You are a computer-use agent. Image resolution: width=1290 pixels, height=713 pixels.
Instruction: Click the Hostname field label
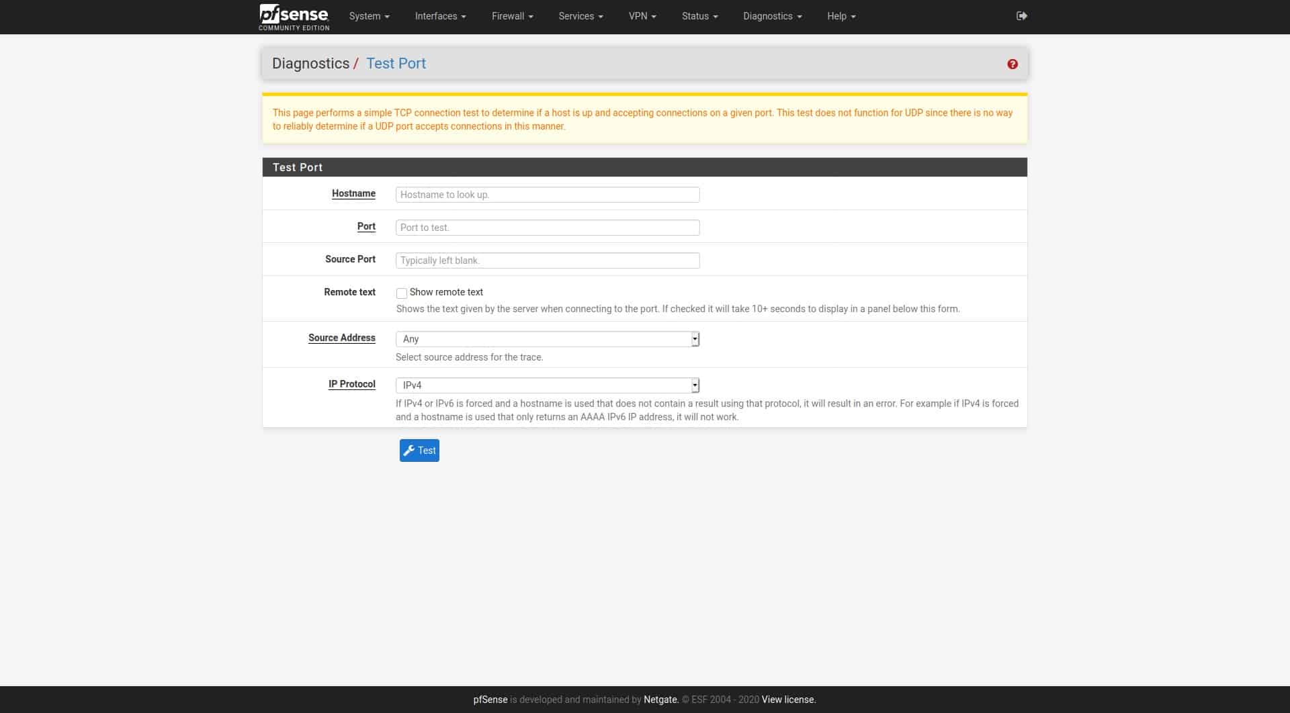[x=353, y=193]
